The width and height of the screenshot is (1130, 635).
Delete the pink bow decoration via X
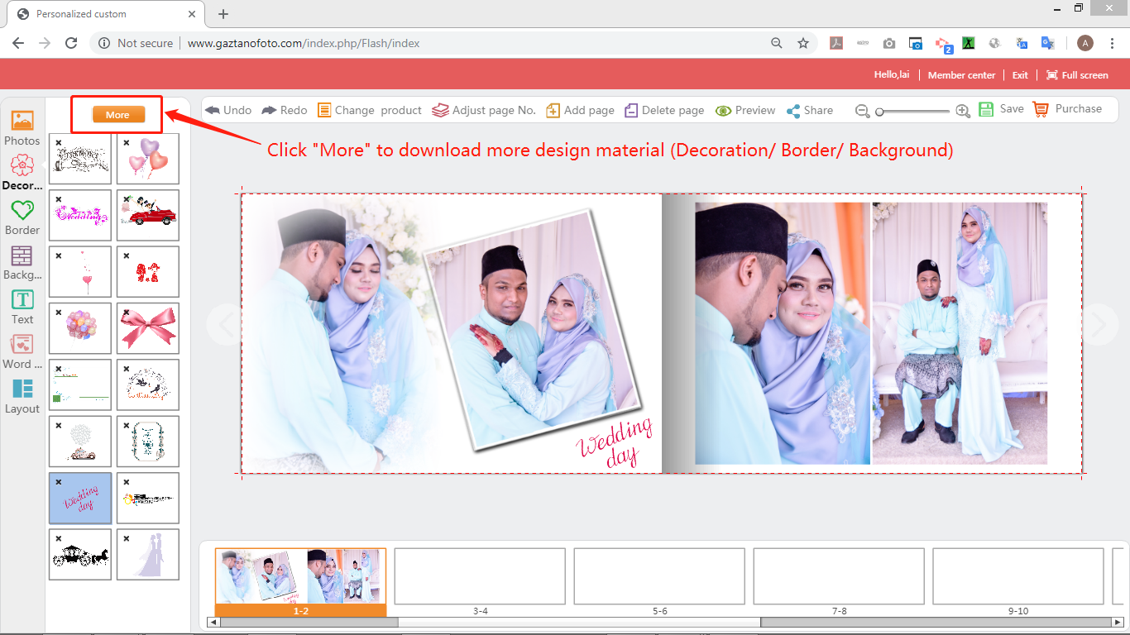(x=127, y=313)
